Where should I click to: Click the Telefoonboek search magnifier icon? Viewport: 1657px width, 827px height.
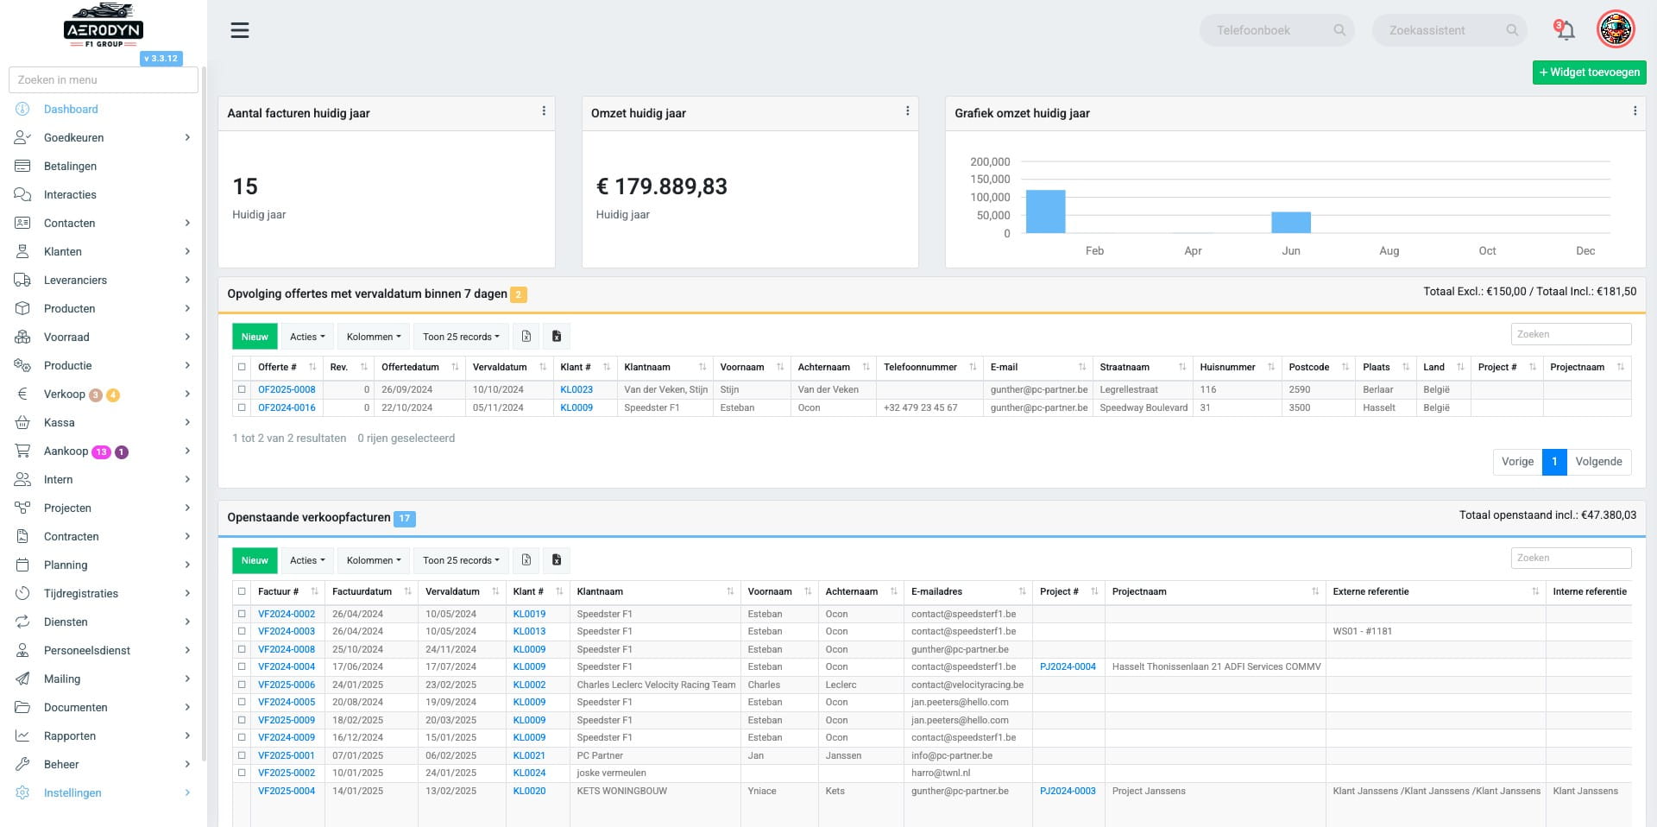coord(1339,30)
